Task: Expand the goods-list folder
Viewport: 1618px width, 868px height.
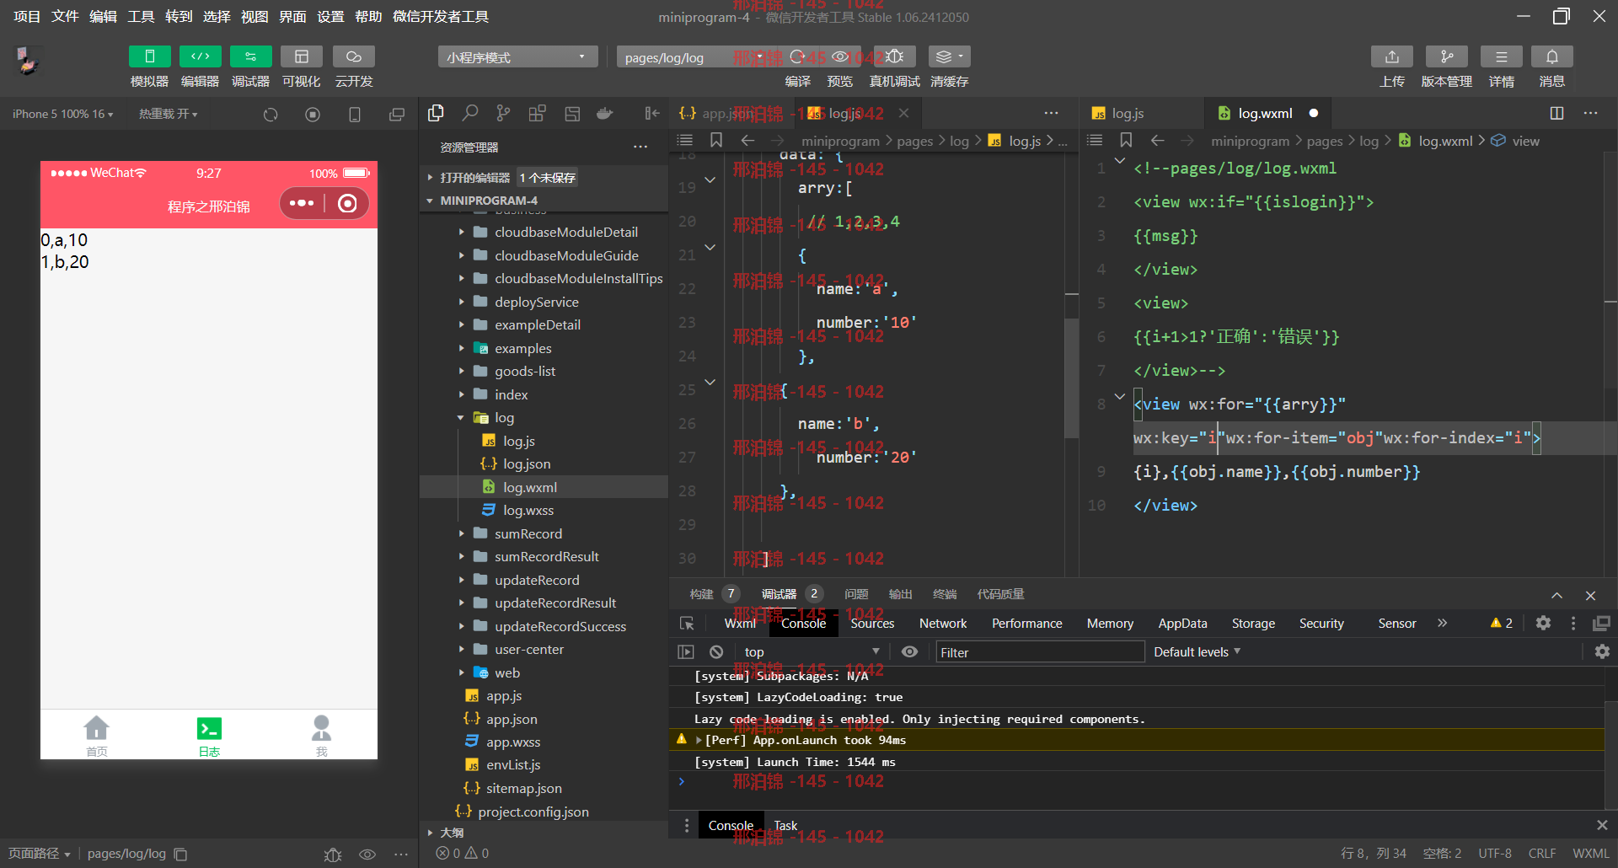Action: (x=544, y=371)
